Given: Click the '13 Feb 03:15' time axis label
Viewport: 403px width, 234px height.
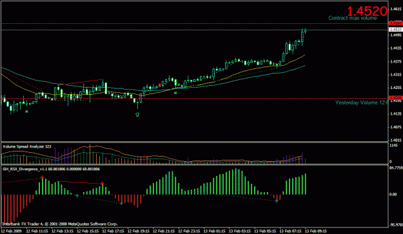Looking at the screenshot, I should 240,231.
